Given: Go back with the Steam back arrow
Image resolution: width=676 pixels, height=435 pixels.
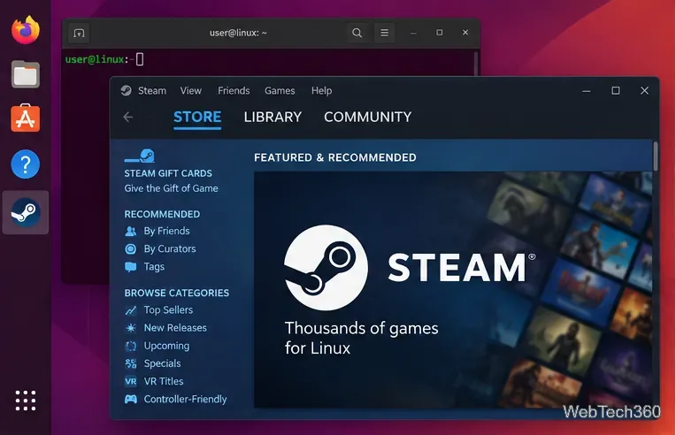Looking at the screenshot, I should (128, 117).
